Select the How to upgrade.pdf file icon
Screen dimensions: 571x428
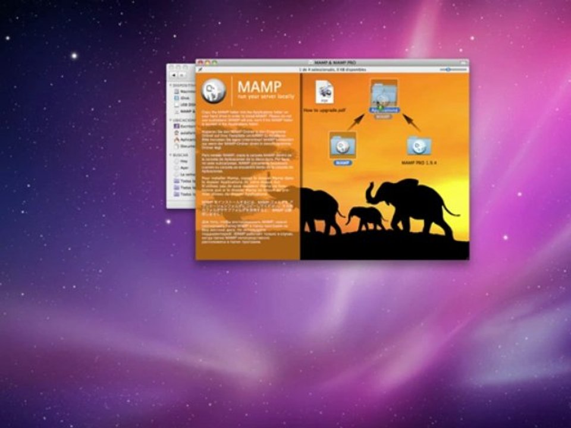click(324, 92)
